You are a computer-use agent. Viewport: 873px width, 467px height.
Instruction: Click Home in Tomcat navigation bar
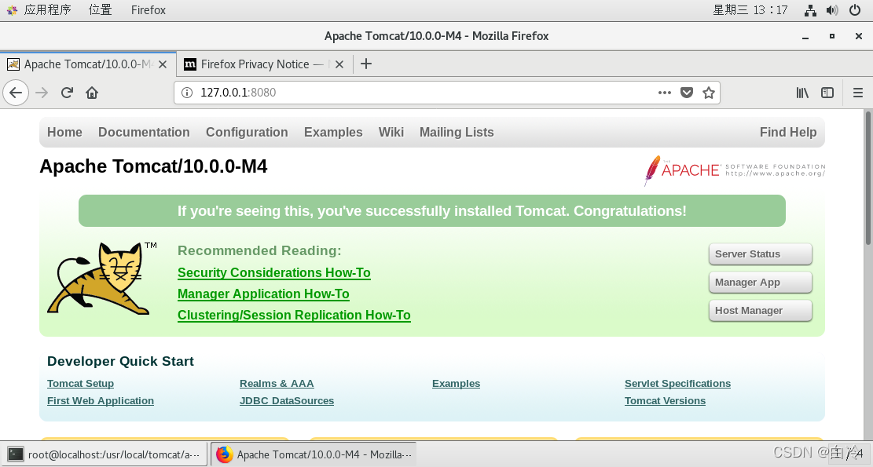pyautogui.click(x=64, y=133)
